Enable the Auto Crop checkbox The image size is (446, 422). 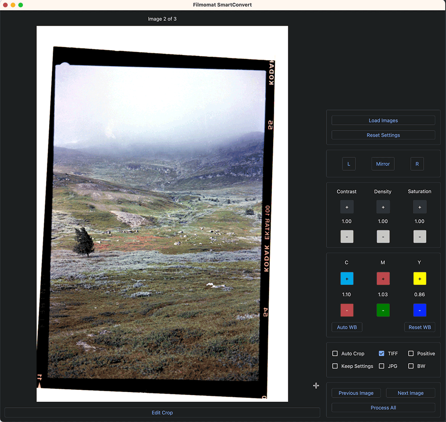[x=334, y=353]
